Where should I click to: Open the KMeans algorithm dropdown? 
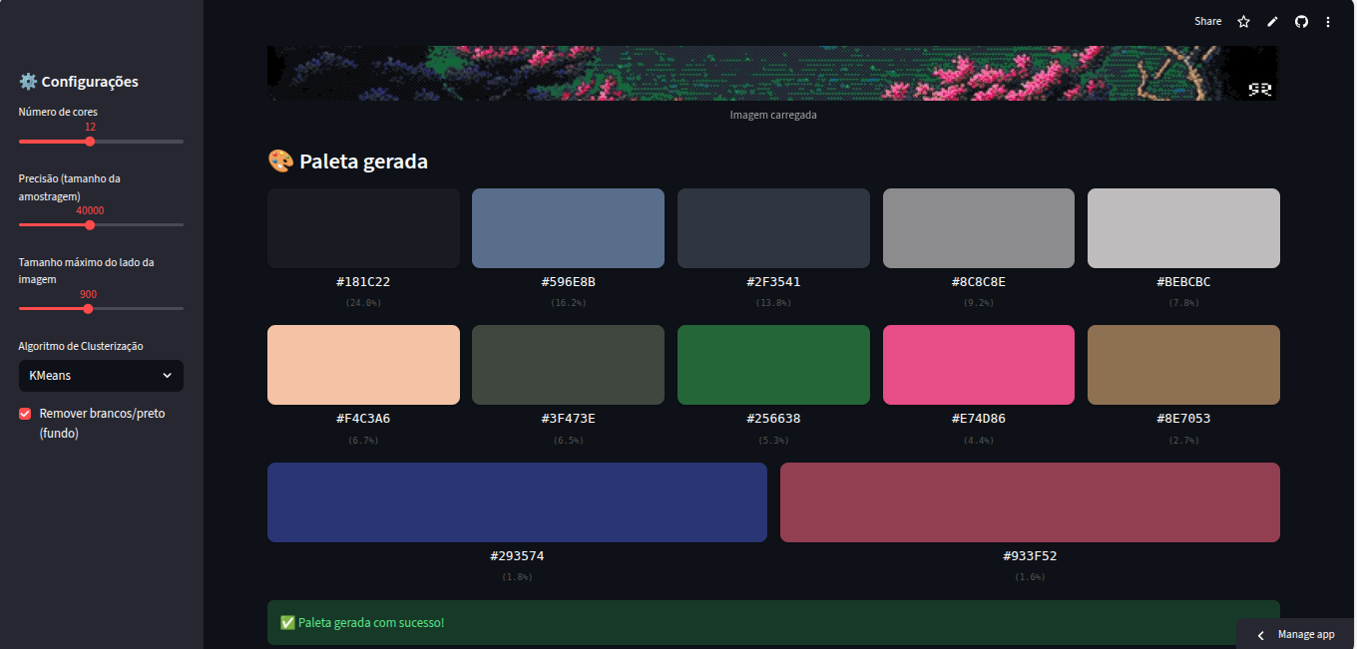point(100,376)
